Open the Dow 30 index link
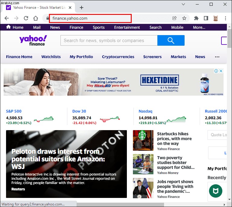 tap(79, 111)
